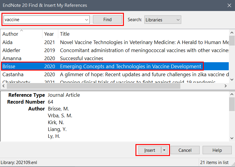The width and height of the screenshot is (235, 167).
Task: Click the reference list scroll-up arrow
Action: click(232, 33)
